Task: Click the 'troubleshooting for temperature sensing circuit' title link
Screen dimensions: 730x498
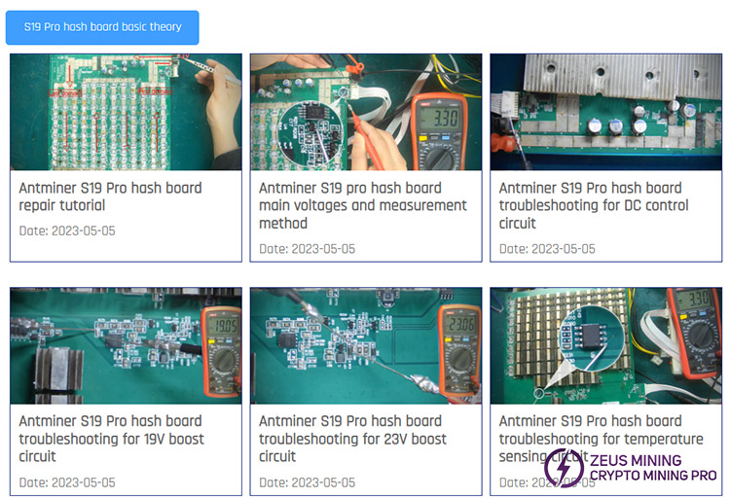Action: pos(602,439)
